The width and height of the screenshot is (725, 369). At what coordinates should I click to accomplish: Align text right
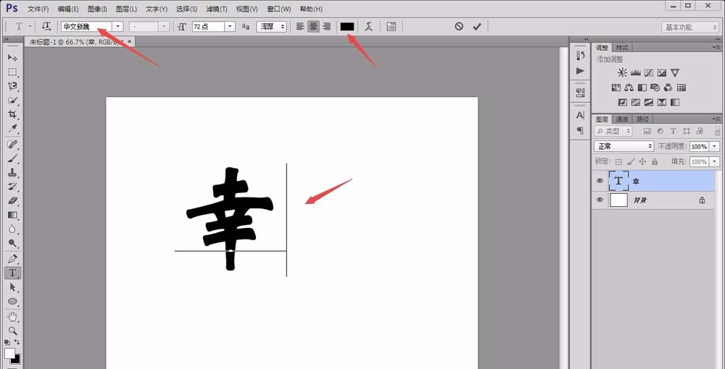pyautogui.click(x=326, y=27)
